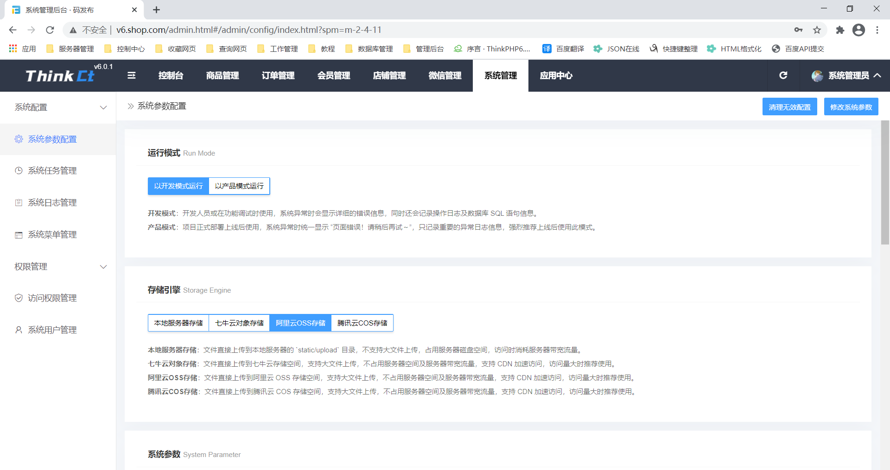Click the menu icon for 系统菜单管理
This screenshot has width=890, height=470.
pos(19,235)
